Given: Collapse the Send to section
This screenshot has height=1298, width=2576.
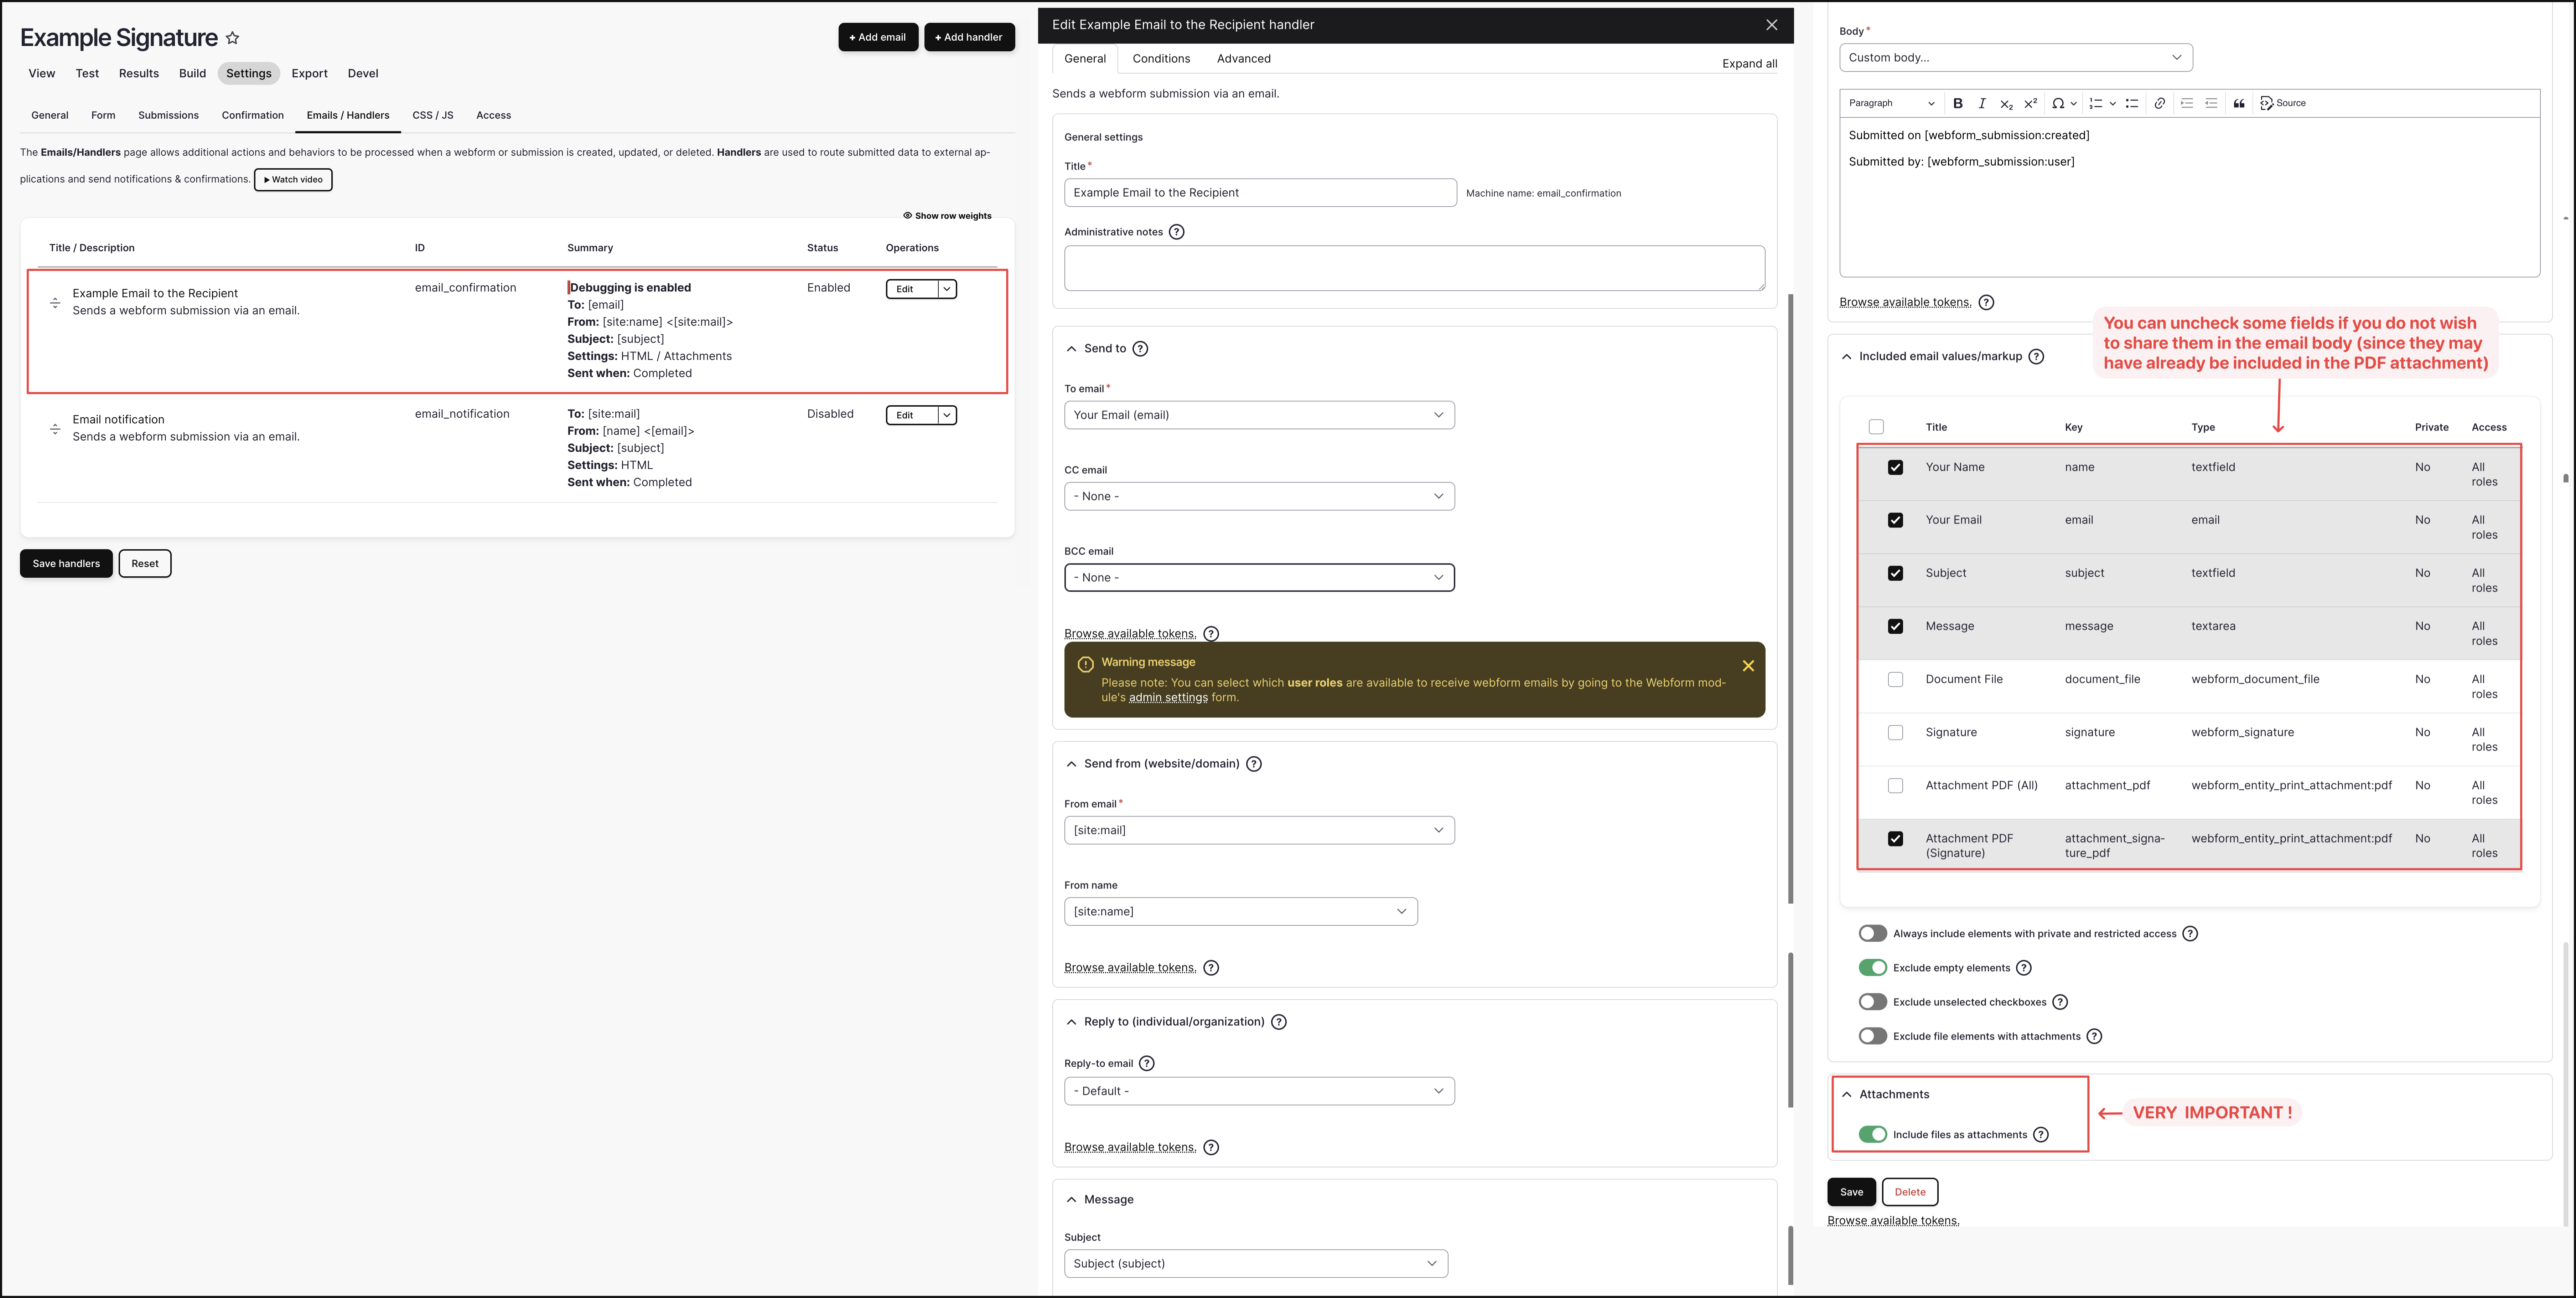Looking at the screenshot, I should [1072, 348].
